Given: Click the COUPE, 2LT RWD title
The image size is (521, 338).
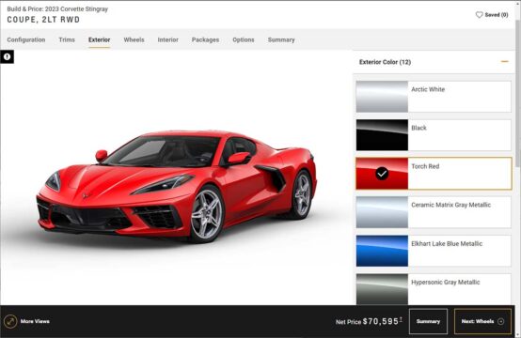Looking at the screenshot, I should [43, 20].
